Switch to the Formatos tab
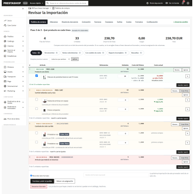The height and width of the screenshot is (194, 194). point(139,22)
